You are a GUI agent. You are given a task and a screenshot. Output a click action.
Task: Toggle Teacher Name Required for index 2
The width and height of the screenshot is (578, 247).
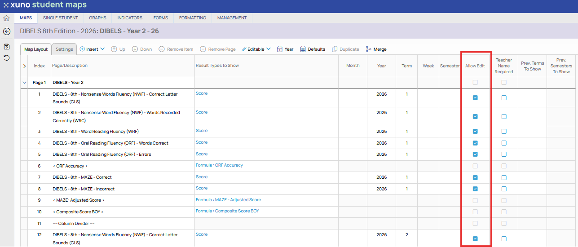(504, 116)
